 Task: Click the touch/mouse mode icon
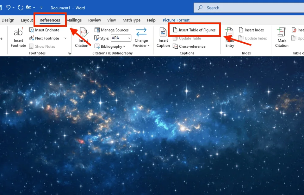pos(28,8)
